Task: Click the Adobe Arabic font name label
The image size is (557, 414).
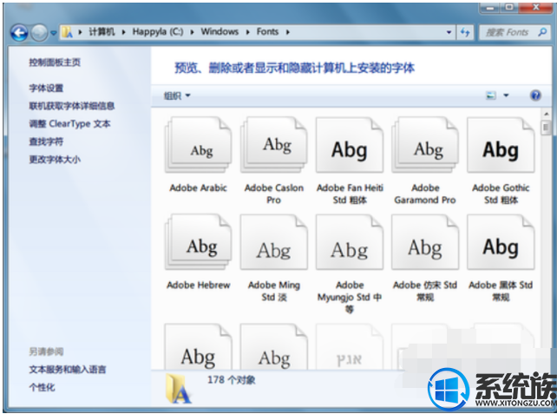Action: pyautogui.click(x=199, y=188)
